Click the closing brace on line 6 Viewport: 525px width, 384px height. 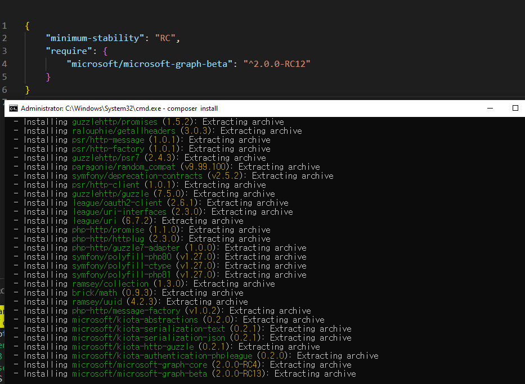(x=26, y=89)
